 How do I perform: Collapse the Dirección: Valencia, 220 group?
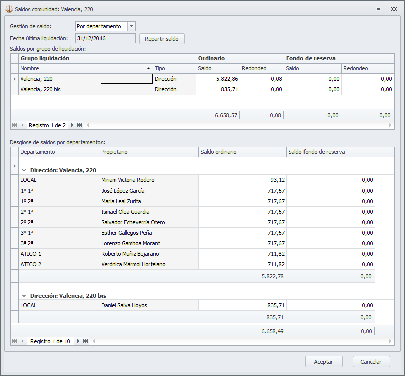tap(24, 170)
